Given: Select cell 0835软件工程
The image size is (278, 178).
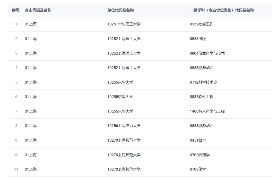Looking at the screenshot, I should (202, 97).
